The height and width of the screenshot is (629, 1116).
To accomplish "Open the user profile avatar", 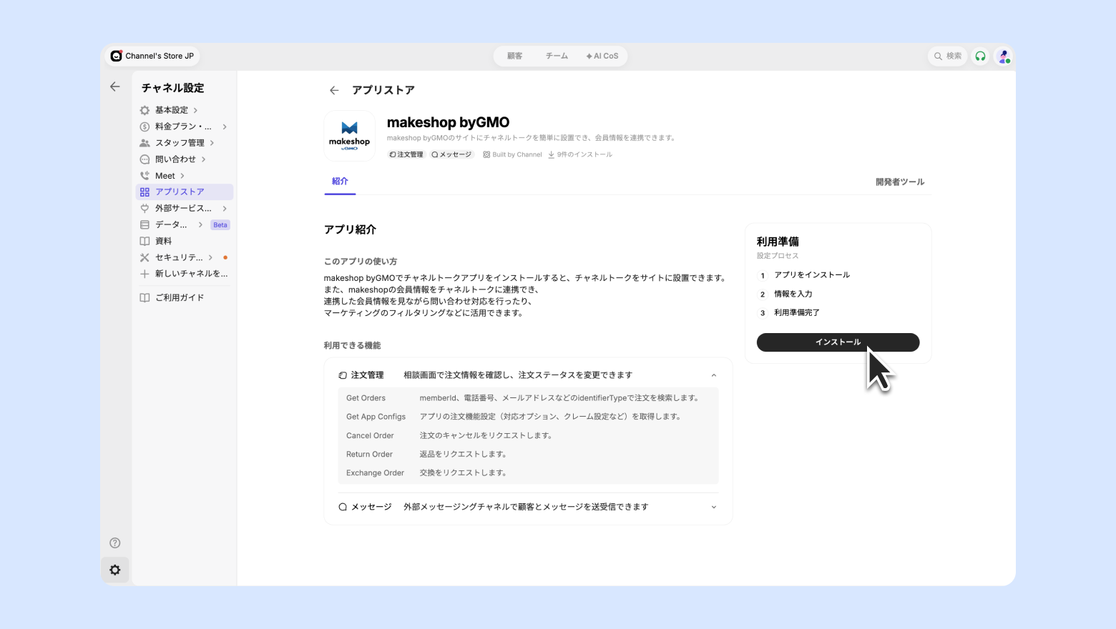I will click(1004, 56).
